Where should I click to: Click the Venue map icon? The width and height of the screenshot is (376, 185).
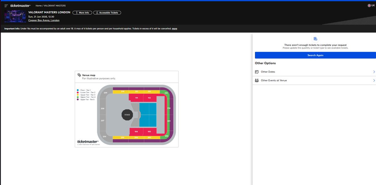(x=79, y=75)
